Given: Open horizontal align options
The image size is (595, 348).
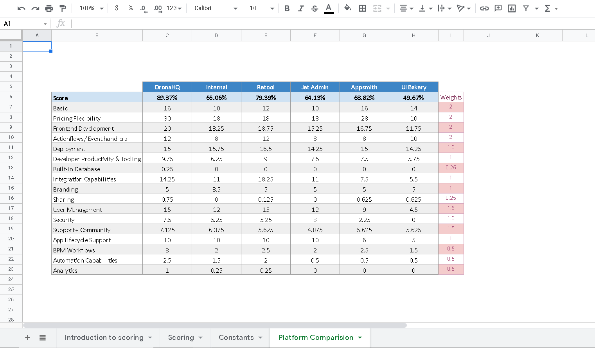Looking at the screenshot, I should 406,8.
